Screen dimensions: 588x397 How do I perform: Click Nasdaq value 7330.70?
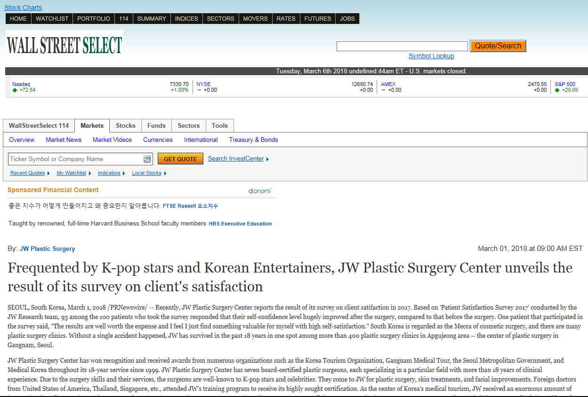(x=179, y=85)
